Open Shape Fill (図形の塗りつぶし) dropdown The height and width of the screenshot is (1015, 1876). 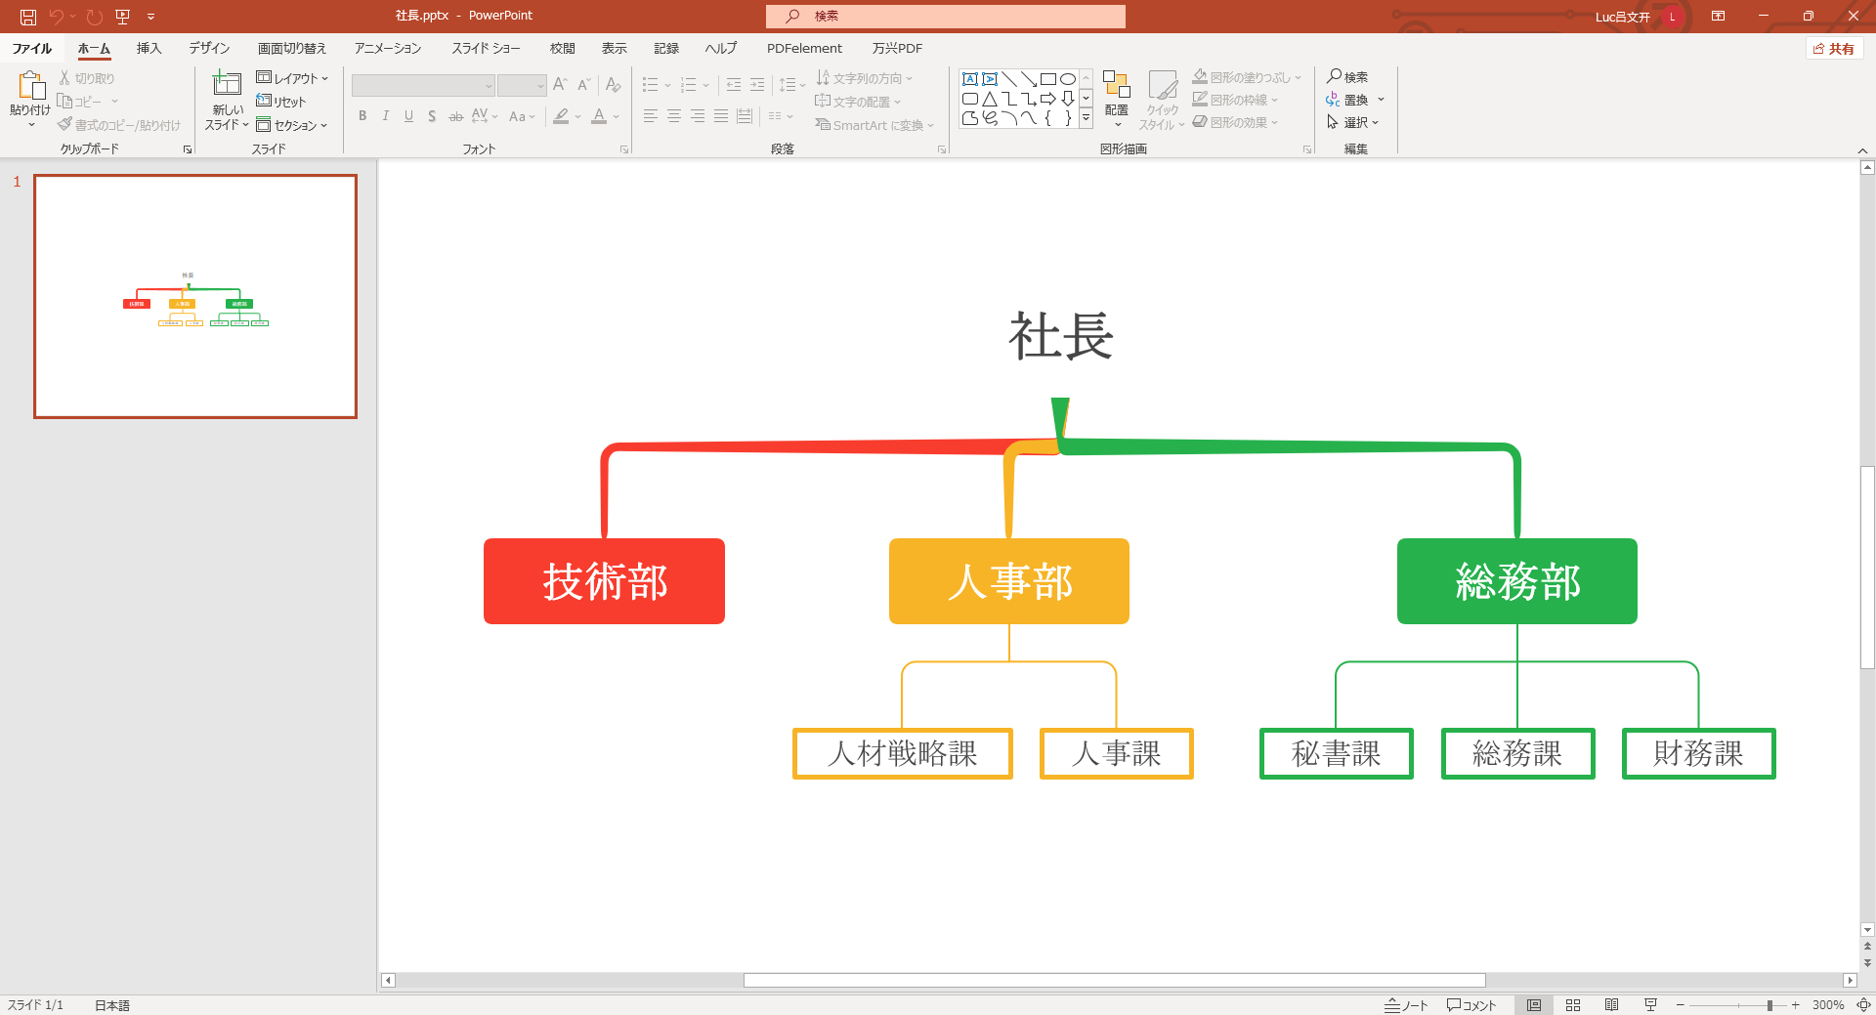[x=1247, y=77]
